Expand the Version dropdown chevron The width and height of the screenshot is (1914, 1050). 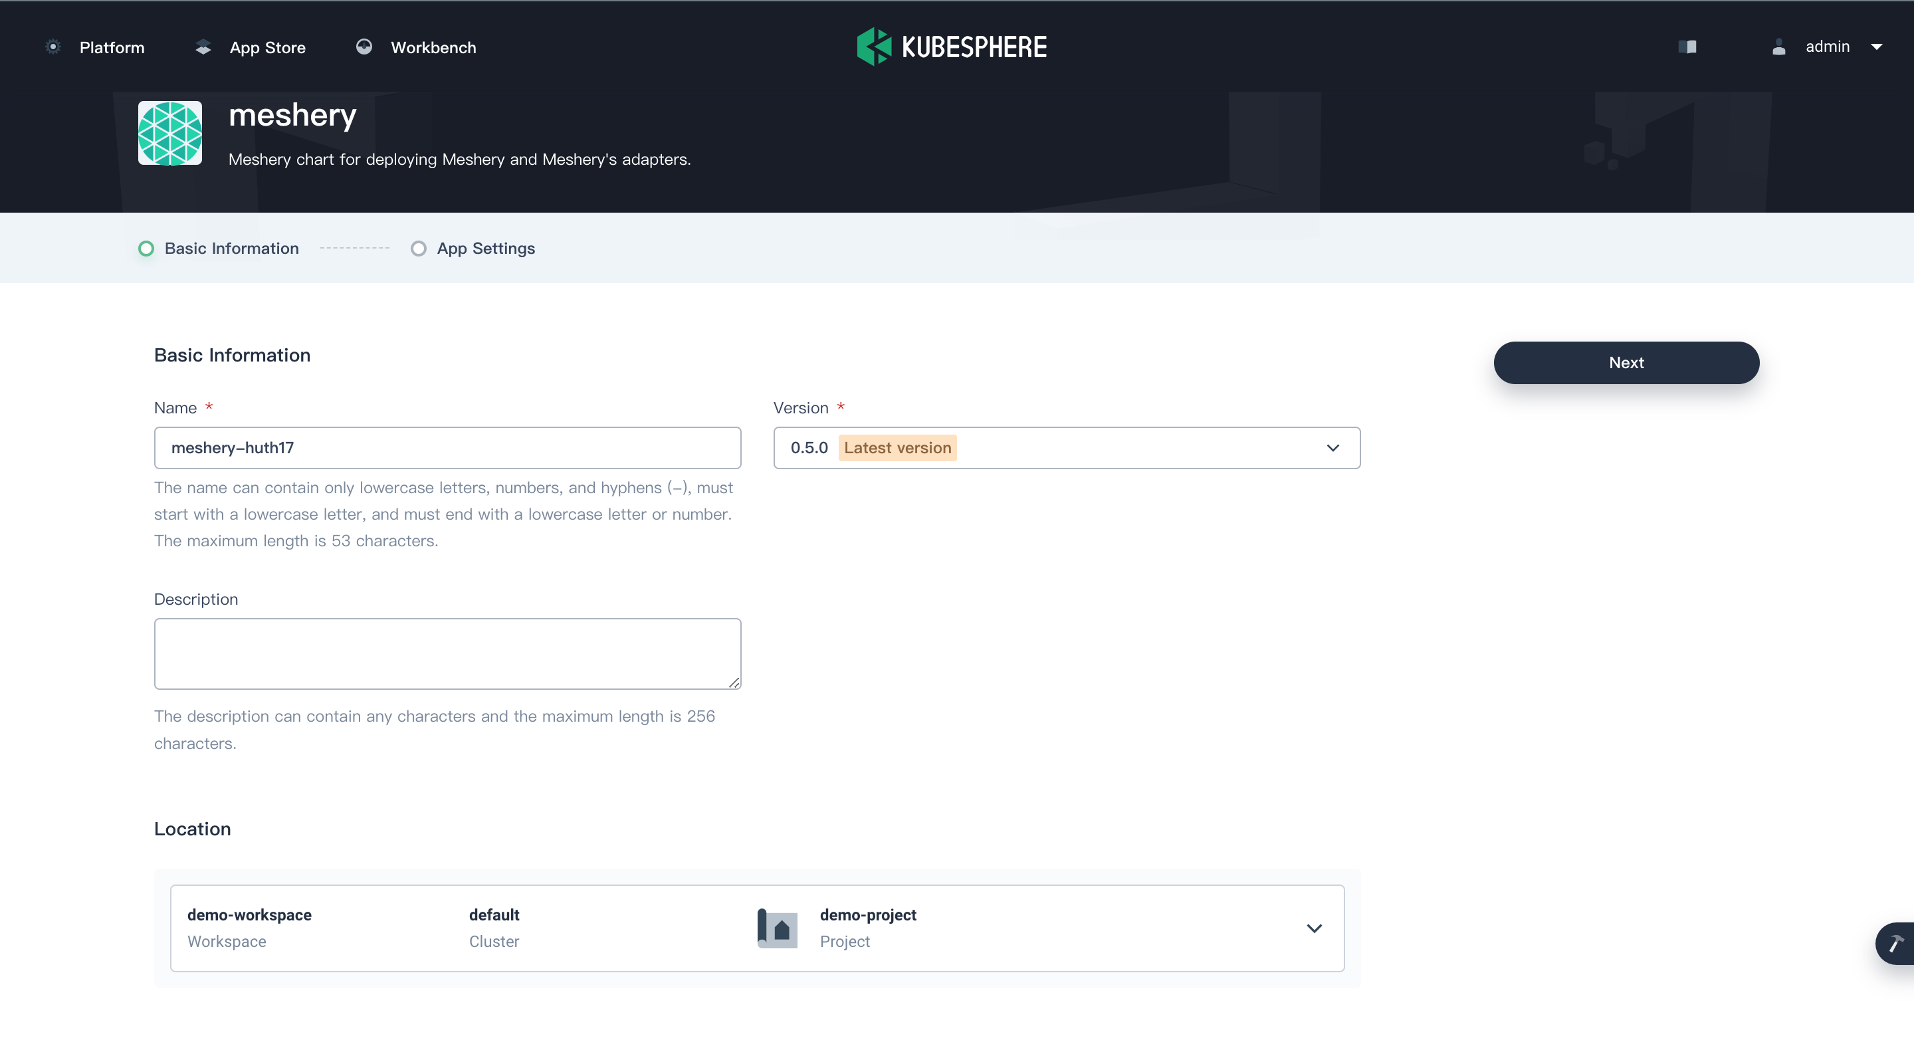(x=1332, y=447)
